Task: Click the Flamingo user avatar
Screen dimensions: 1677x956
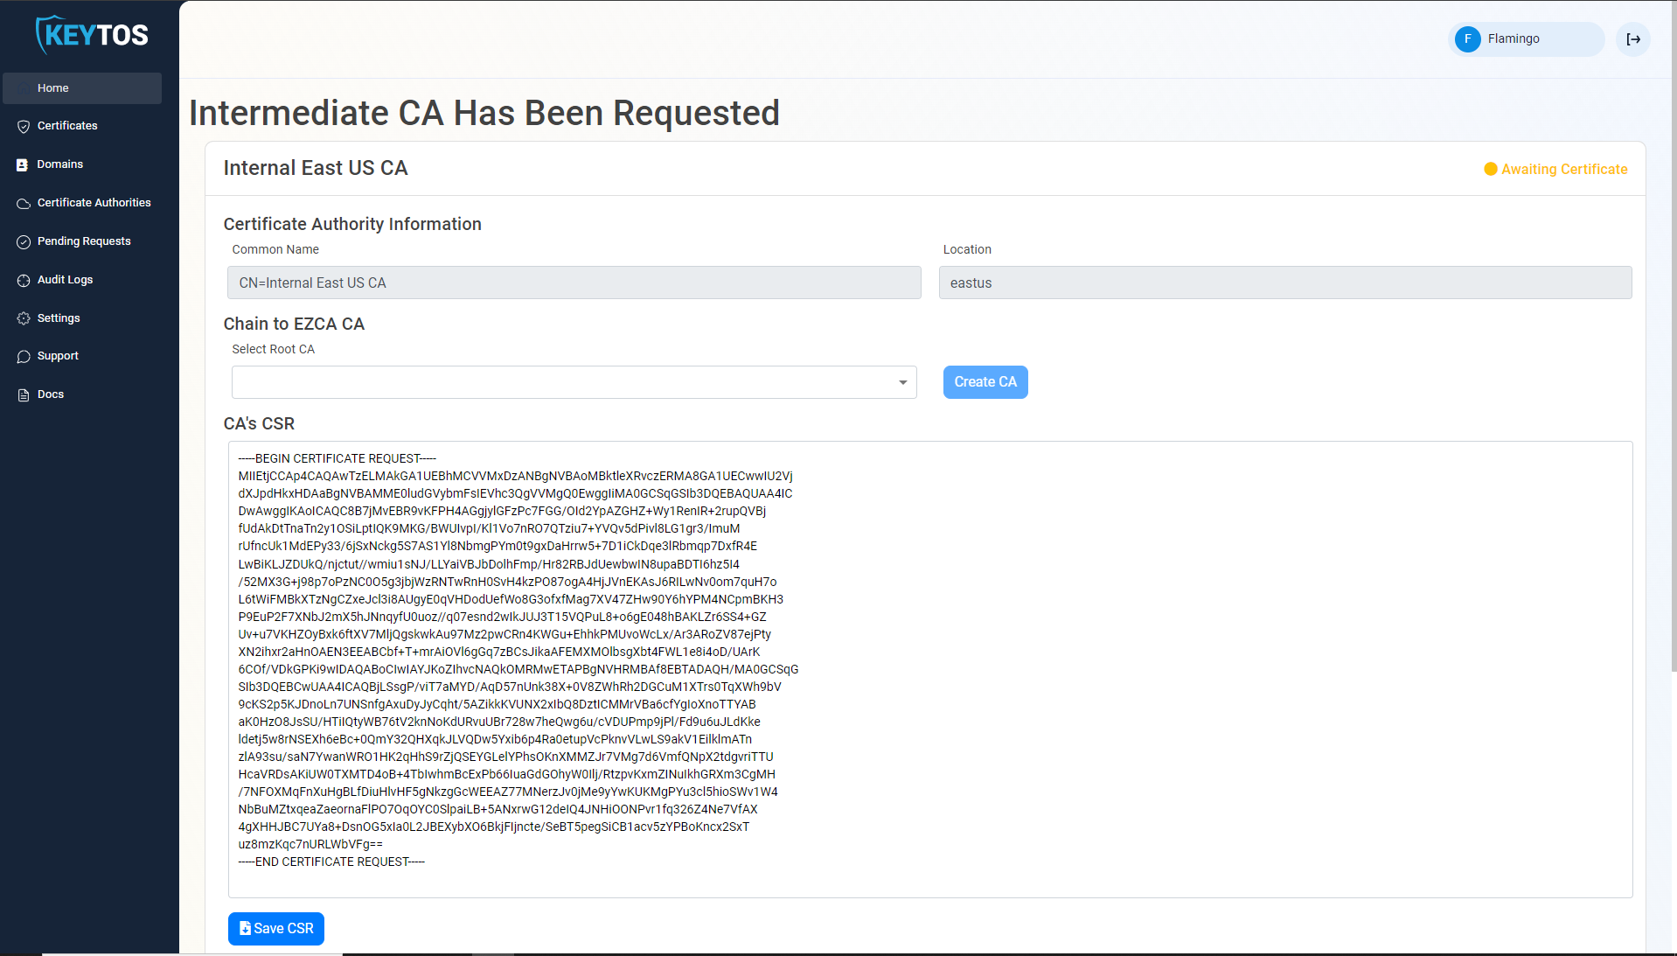Action: [1468, 39]
